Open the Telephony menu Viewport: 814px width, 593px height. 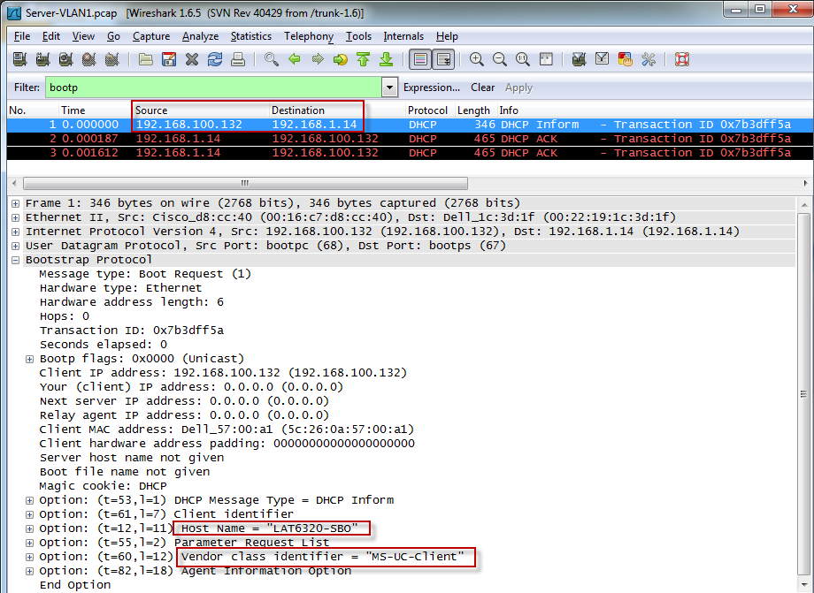click(x=309, y=36)
